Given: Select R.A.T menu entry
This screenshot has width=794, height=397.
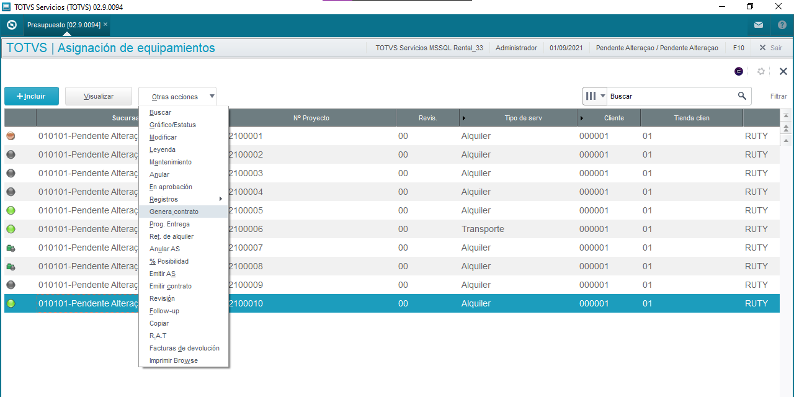Looking at the screenshot, I should click(x=184, y=336).
